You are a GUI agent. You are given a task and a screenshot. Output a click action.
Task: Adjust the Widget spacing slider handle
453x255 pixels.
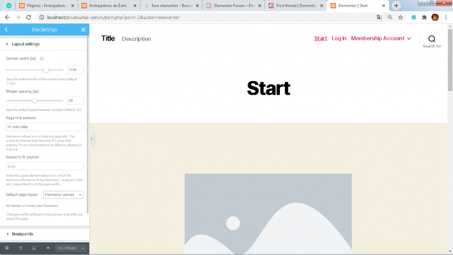pos(35,101)
